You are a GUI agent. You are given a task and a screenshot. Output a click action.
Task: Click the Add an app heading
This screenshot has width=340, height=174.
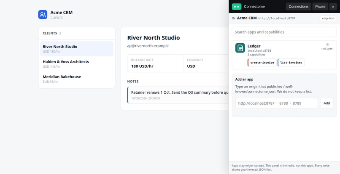pyautogui.click(x=244, y=79)
